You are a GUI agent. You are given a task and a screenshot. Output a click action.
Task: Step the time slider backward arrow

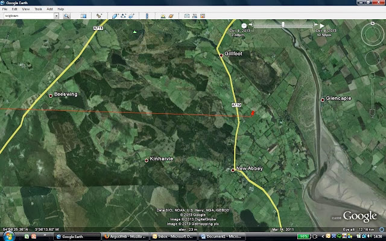[x=250, y=24]
